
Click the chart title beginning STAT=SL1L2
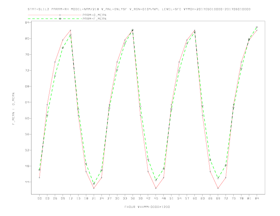[x=139, y=9]
